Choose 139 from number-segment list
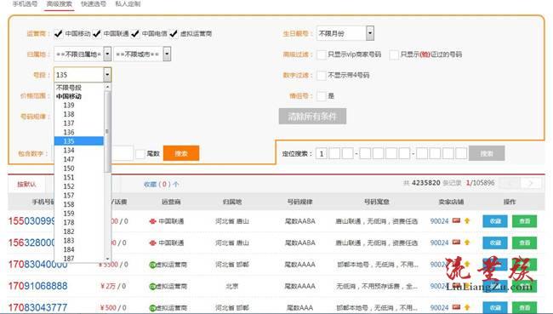 pos(79,106)
